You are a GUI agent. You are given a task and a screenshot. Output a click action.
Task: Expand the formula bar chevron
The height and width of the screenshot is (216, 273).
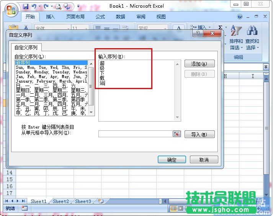point(266,67)
